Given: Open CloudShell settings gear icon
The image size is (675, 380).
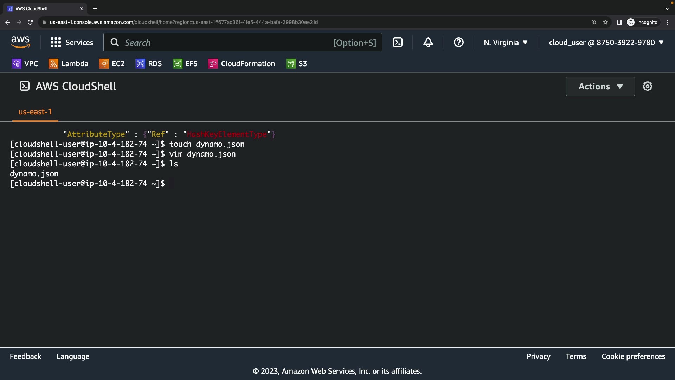Looking at the screenshot, I should [647, 86].
